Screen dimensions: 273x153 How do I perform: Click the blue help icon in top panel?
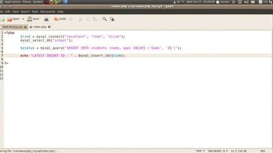pyautogui.click(x=66, y=2)
